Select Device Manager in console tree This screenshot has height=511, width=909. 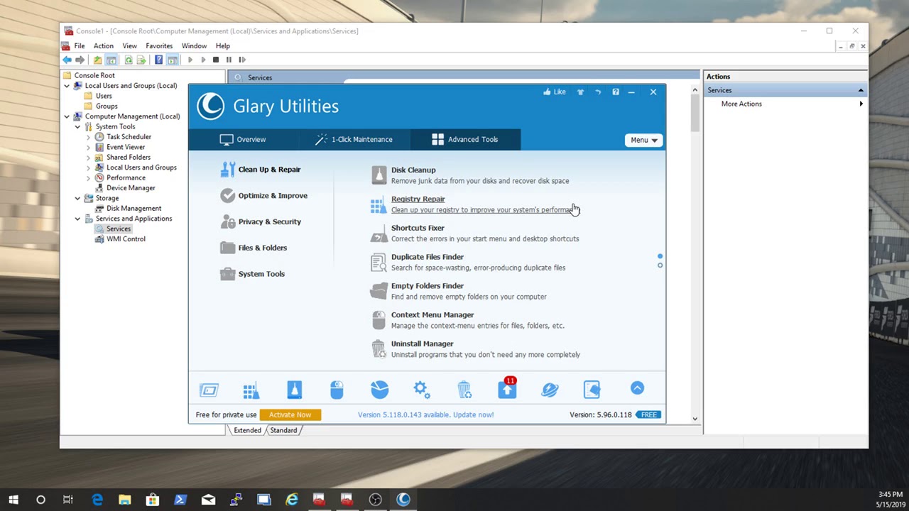tap(131, 188)
